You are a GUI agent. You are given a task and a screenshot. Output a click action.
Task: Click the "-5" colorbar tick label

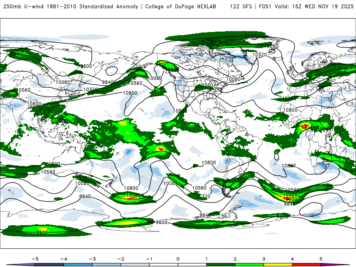click(x=35, y=259)
